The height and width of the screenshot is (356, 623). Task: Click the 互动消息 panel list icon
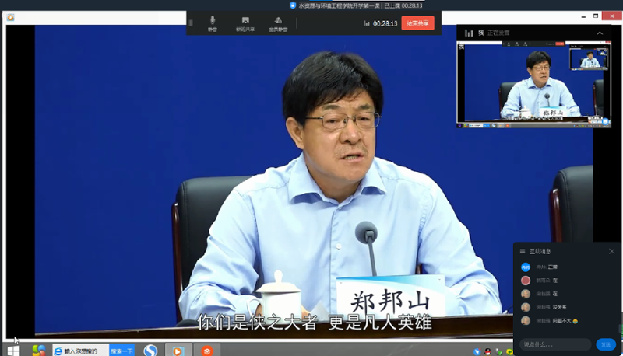point(523,251)
